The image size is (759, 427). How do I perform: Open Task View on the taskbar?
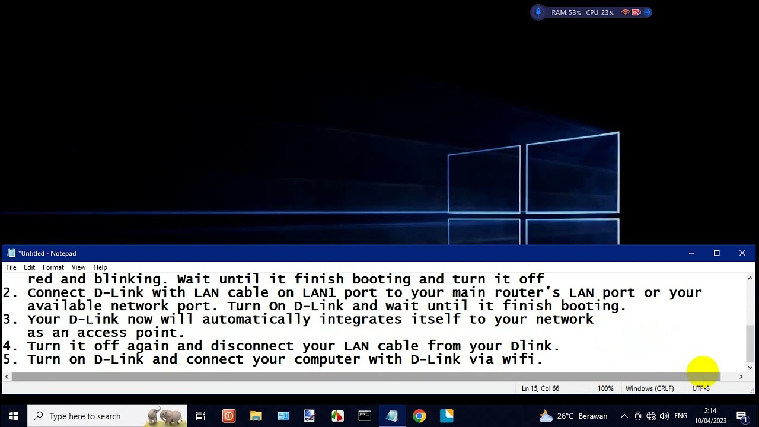200,416
